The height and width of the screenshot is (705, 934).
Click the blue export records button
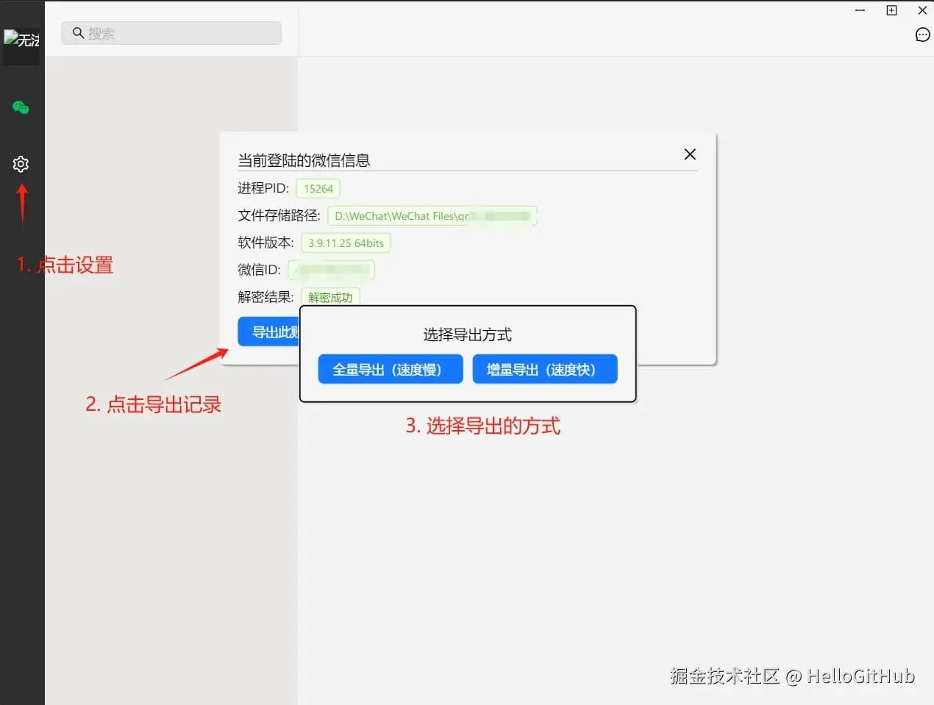click(x=269, y=332)
